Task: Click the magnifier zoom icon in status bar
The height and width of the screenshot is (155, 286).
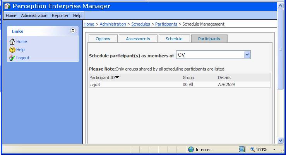Action: point(252,150)
